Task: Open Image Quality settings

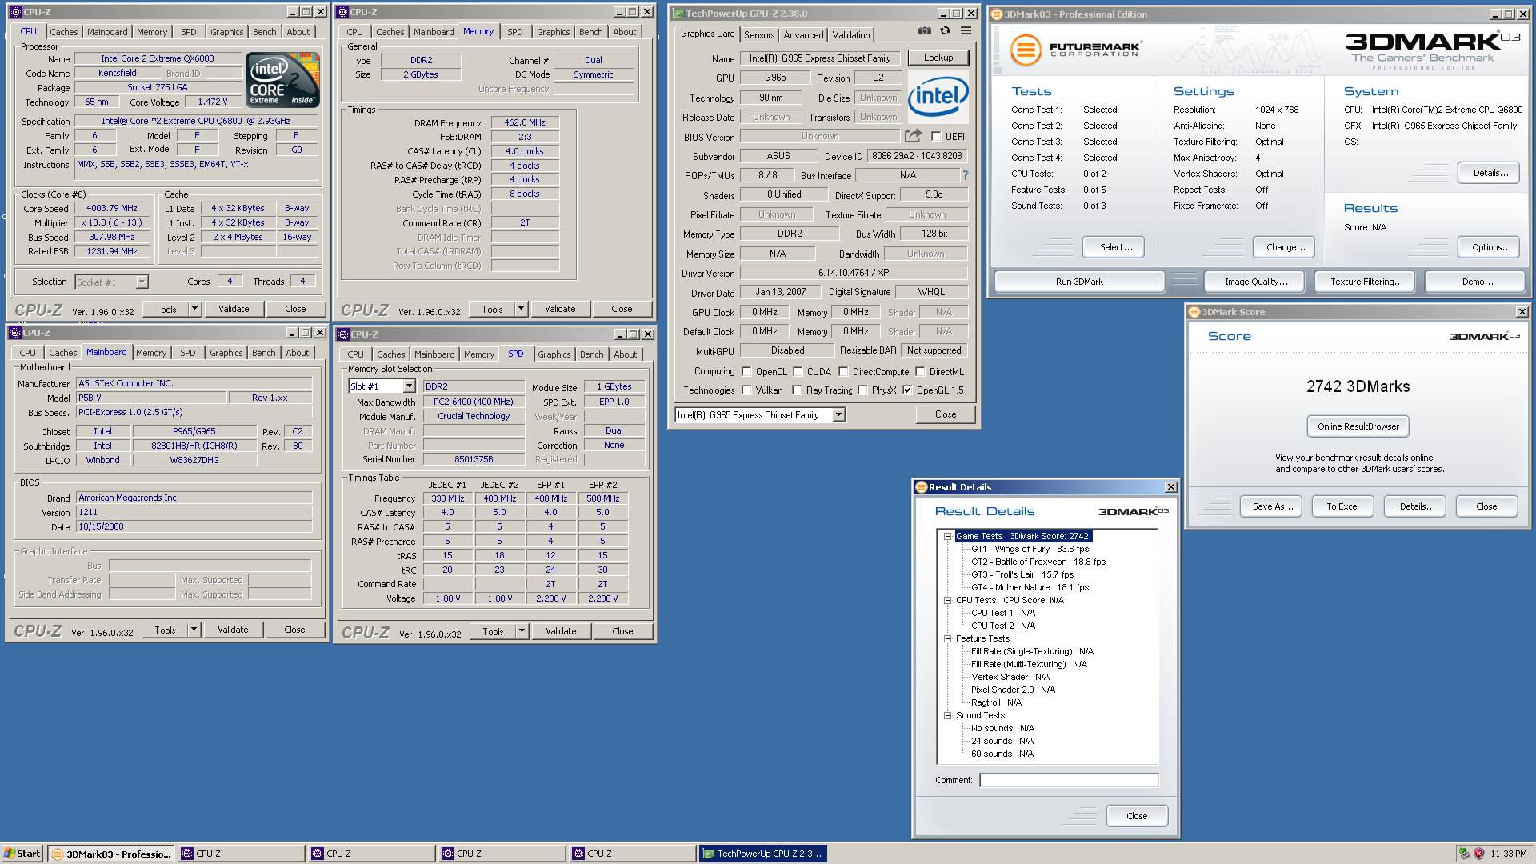Action: (1256, 282)
